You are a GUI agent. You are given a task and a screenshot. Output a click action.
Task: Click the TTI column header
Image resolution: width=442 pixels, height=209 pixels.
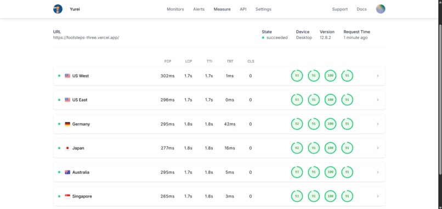[209, 61]
